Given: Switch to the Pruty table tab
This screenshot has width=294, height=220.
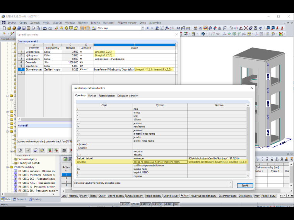Looking at the screenshot, I should pyautogui.click(x=257, y=196).
